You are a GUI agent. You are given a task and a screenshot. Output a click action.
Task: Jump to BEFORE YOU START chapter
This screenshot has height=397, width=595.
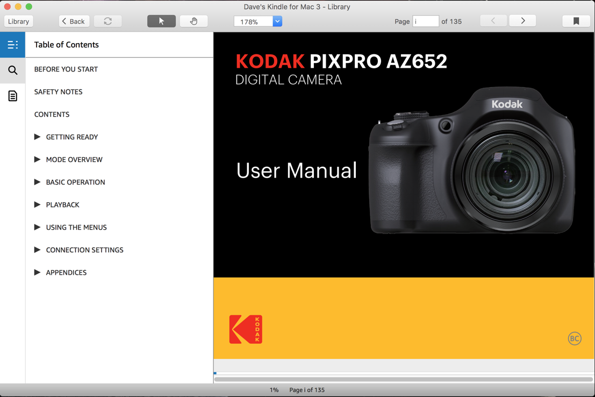tap(66, 69)
